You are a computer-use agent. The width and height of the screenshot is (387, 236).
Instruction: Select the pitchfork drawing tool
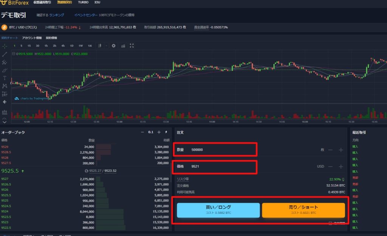(x=5, y=62)
